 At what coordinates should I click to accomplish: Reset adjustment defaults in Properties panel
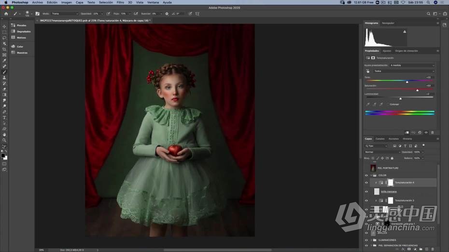tap(420, 133)
